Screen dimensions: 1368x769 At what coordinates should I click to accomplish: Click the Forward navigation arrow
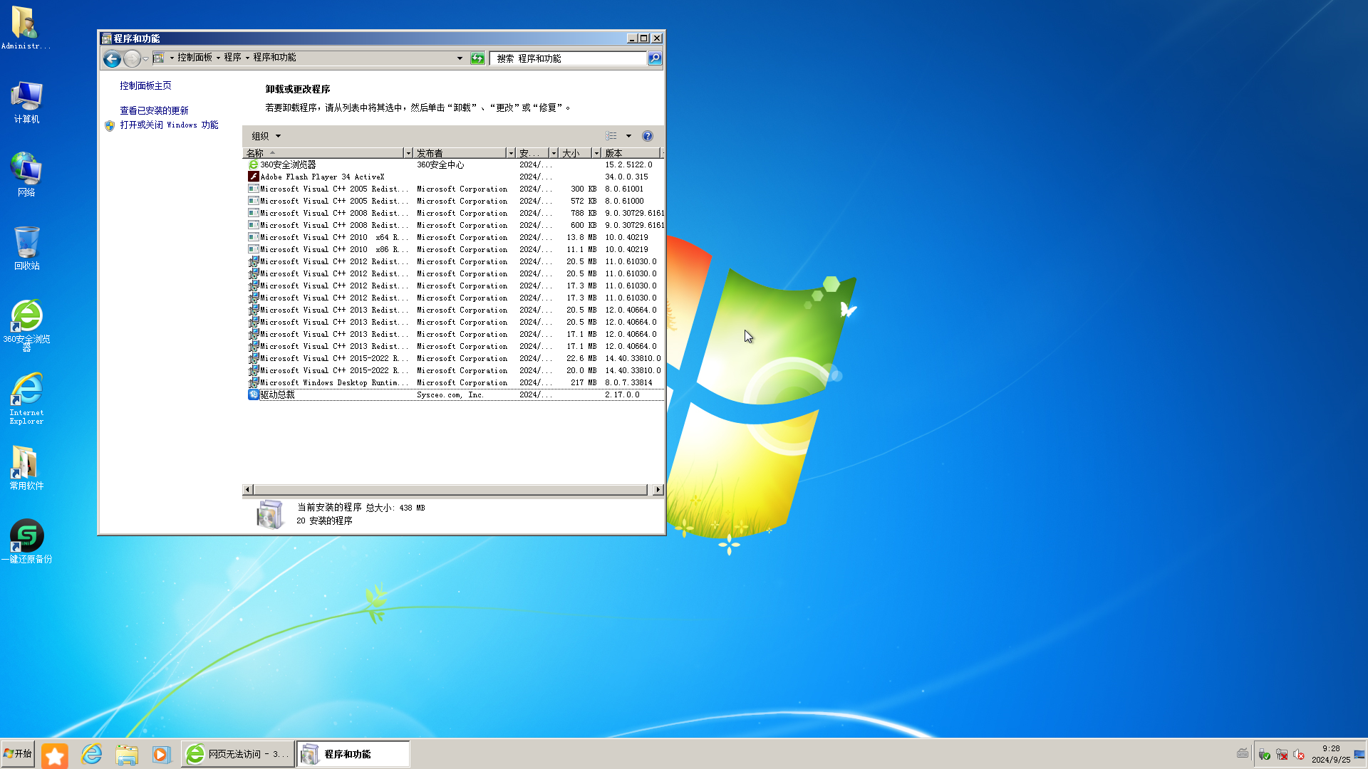click(132, 58)
